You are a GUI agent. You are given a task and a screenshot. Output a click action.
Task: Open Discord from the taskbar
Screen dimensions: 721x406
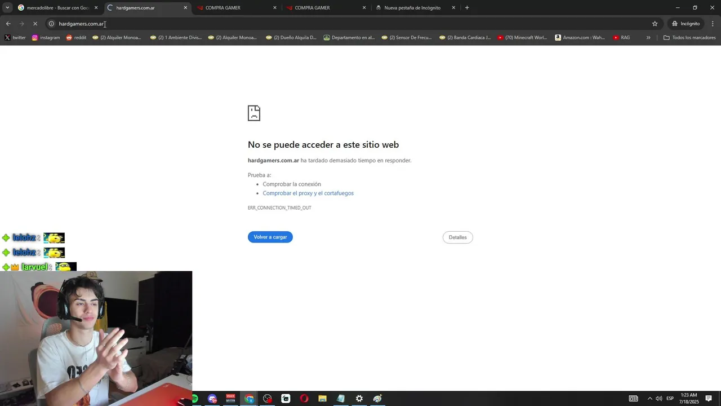[x=212, y=399]
